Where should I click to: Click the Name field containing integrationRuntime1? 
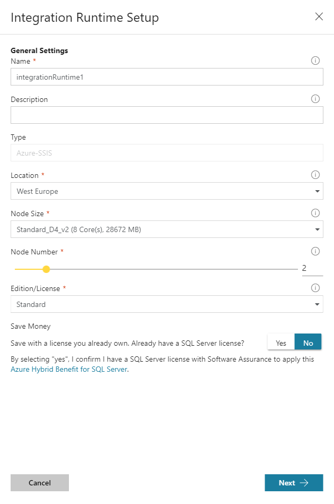(166, 77)
